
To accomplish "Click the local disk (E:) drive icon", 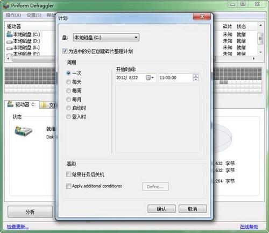I will (9, 48).
